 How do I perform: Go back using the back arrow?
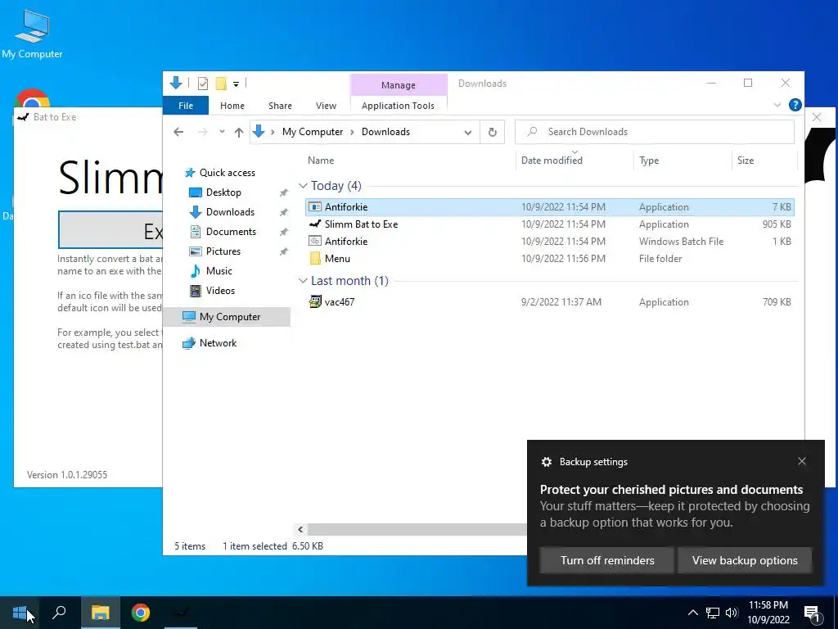point(178,132)
